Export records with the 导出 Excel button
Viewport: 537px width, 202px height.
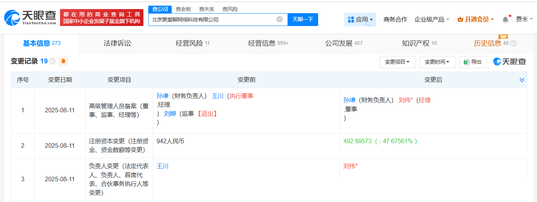472,62
